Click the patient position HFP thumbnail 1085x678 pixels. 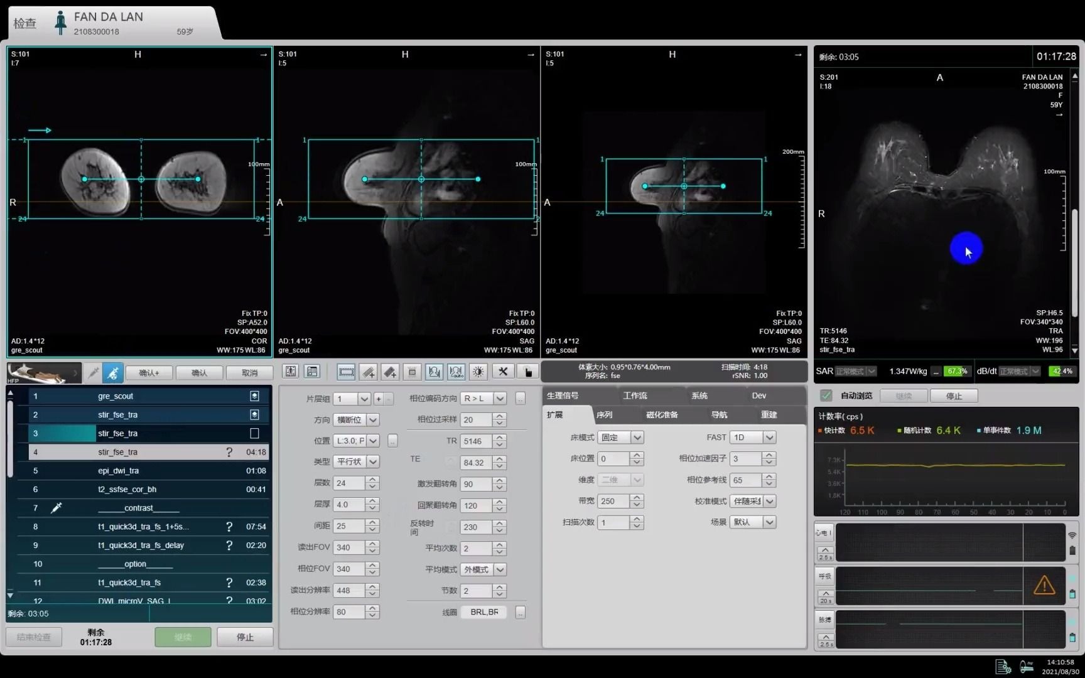(x=44, y=372)
